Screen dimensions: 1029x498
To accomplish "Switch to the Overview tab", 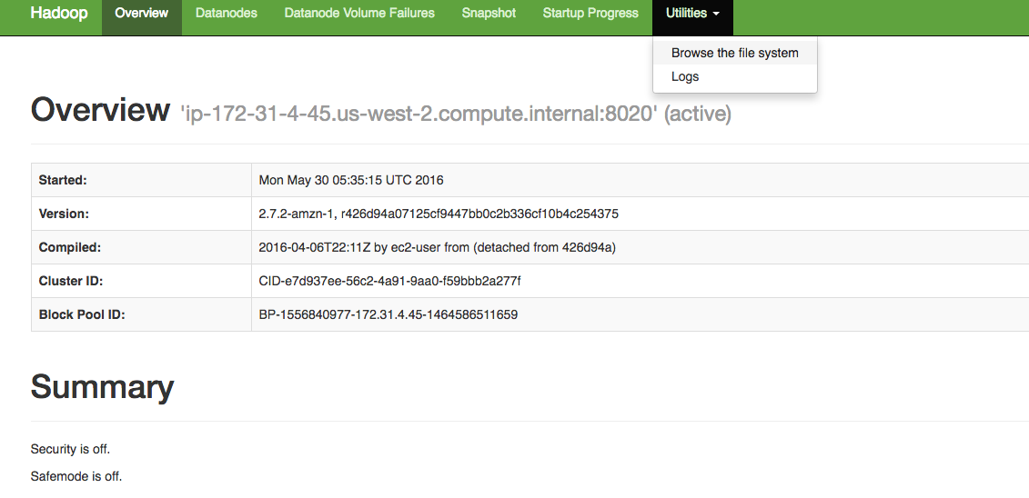I will click(141, 14).
